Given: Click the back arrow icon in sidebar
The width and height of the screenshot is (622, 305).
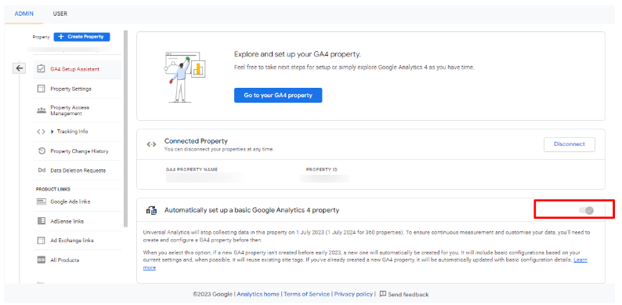Looking at the screenshot, I should [19, 68].
